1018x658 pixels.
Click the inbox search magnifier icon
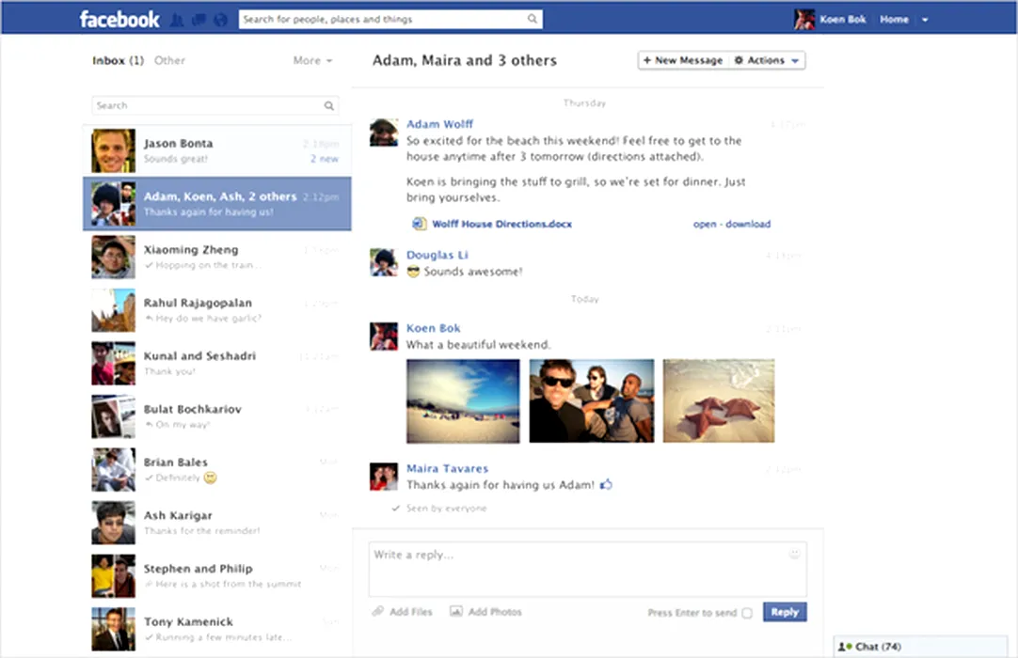(x=329, y=106)
